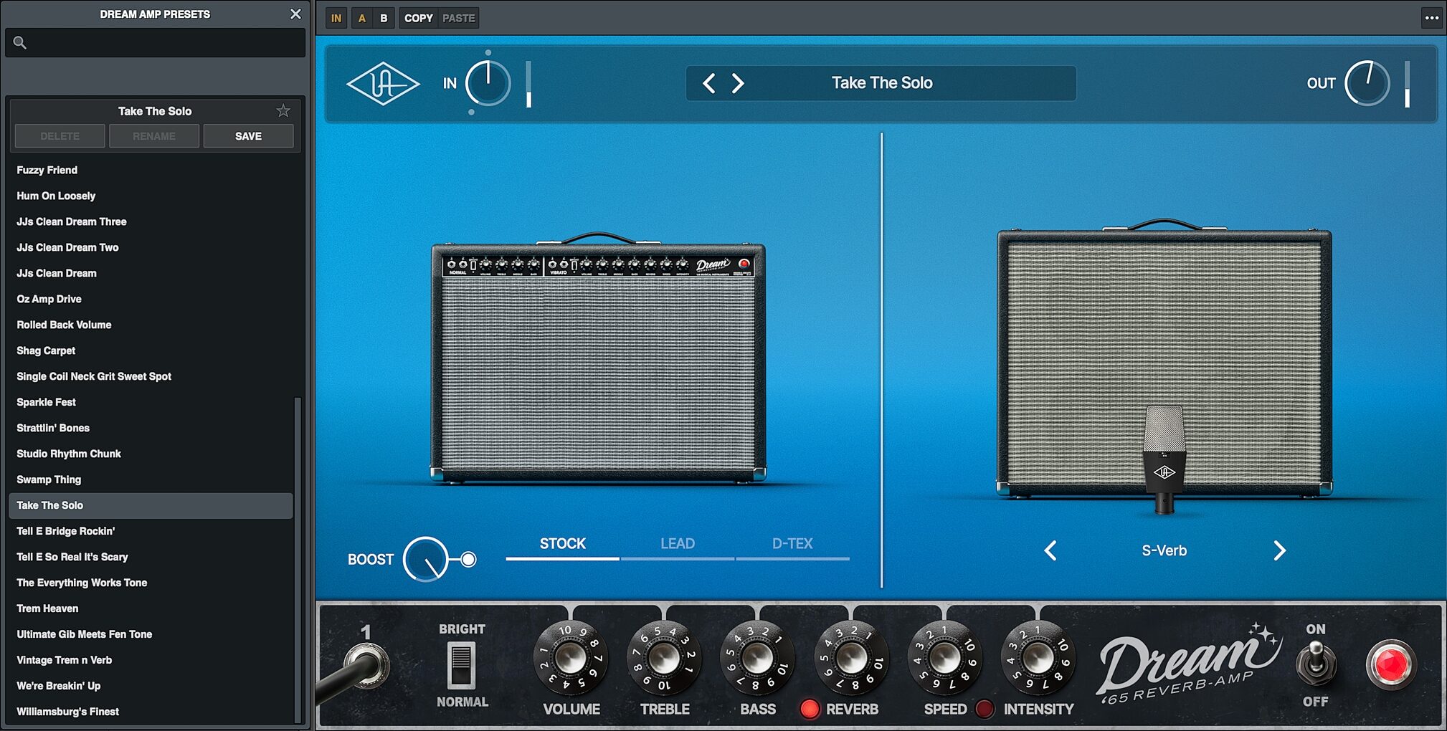Load the JJs Clean Dream Two preset
This screenshot has width=1447, height=731.
tap(151, 247)
